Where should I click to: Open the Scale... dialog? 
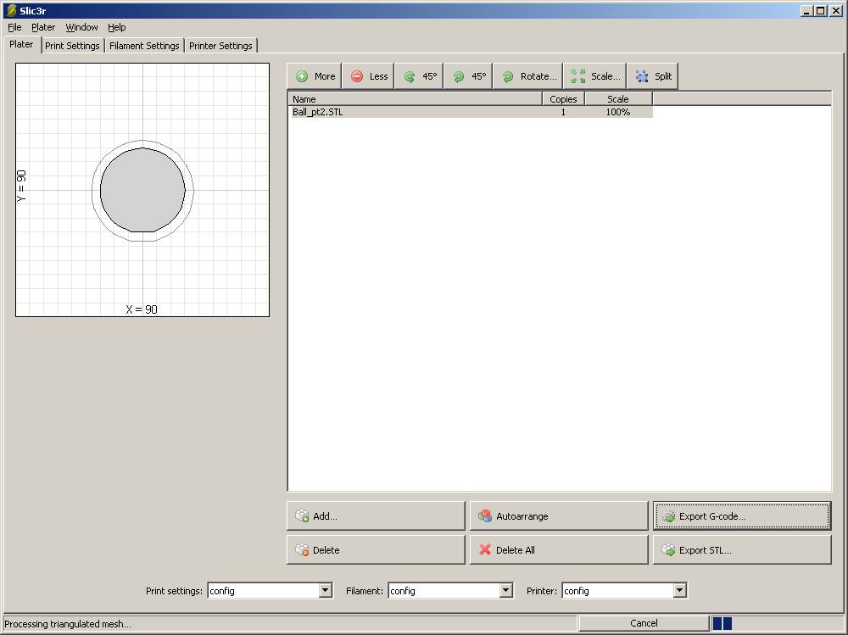(595, 76)
